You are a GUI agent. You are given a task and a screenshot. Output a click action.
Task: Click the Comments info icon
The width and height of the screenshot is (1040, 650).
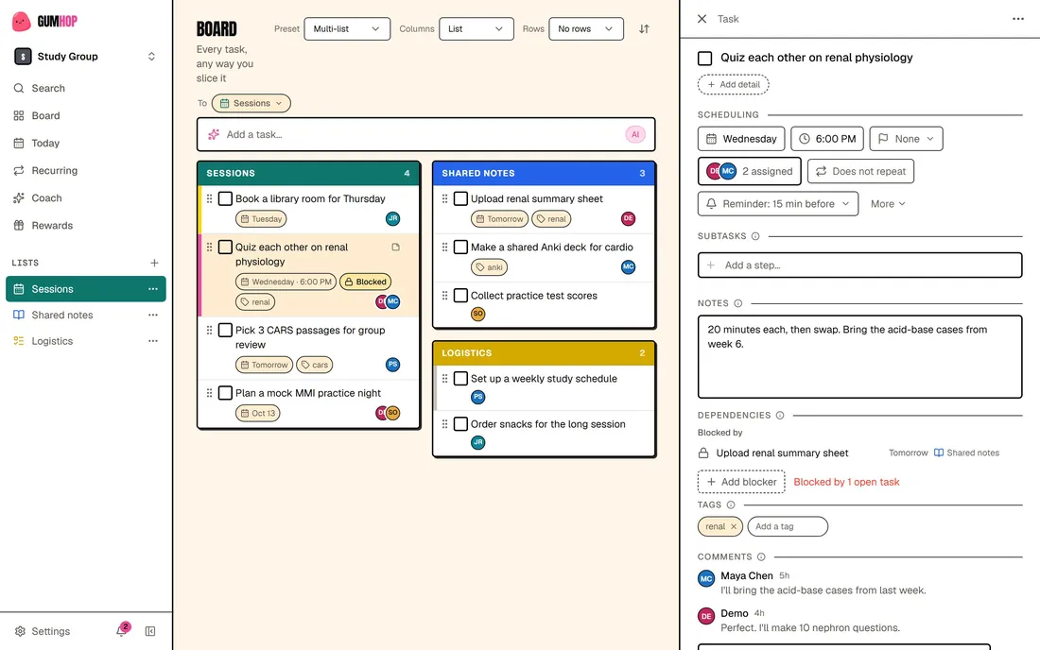coord(761,557)
